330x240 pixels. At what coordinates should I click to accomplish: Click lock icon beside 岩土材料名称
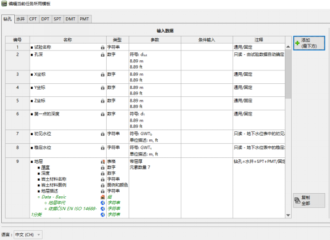tap(102, 180)
